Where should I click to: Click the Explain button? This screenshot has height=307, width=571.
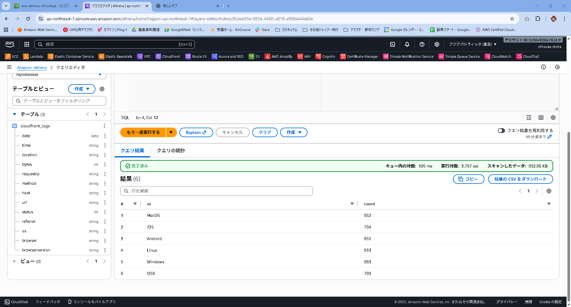click(196, 132)
